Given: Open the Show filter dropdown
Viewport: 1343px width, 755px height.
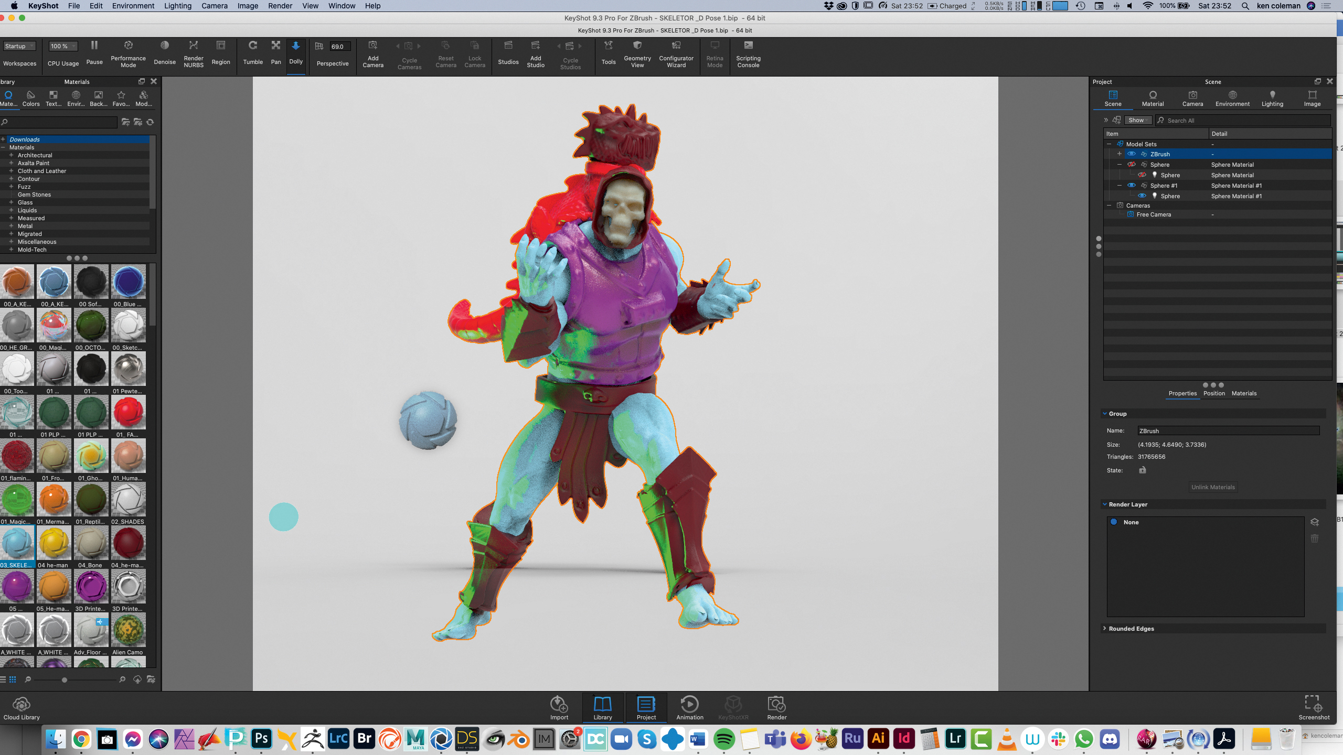Looking at the screenshot, I should [1138, 121].
